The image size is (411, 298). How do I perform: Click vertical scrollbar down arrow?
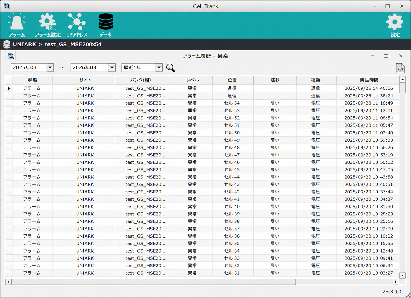pos(402,275)
